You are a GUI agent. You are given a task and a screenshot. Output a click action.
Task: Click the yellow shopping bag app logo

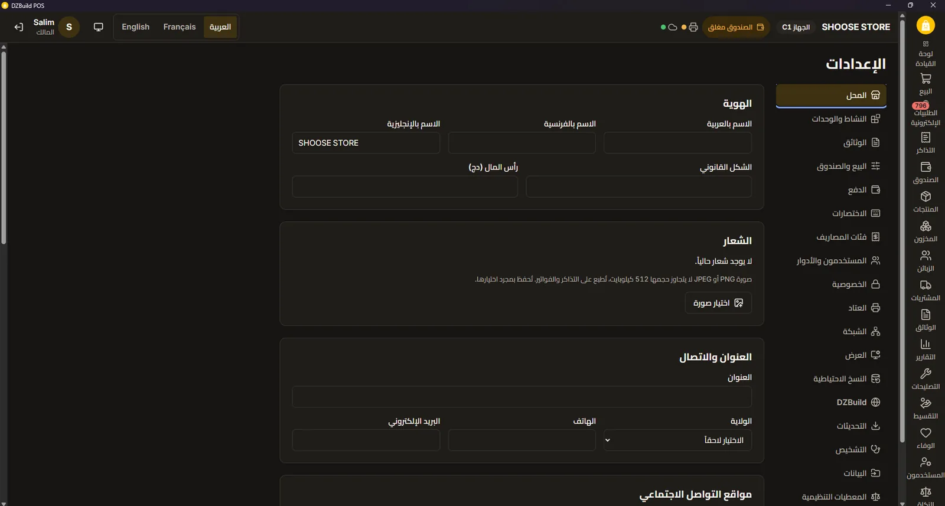tap(926, 25)
